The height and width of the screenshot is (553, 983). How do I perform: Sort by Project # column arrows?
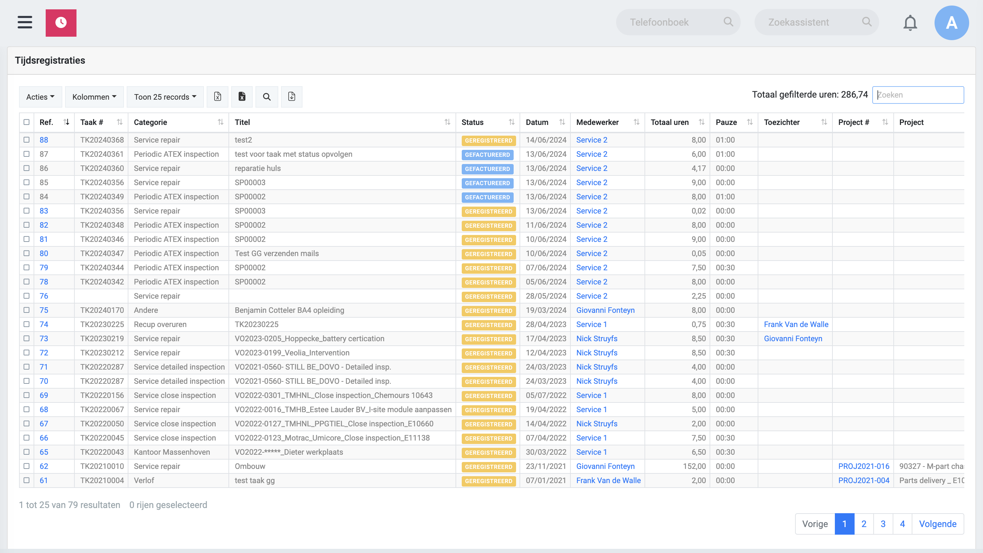(x=885, y=122)
